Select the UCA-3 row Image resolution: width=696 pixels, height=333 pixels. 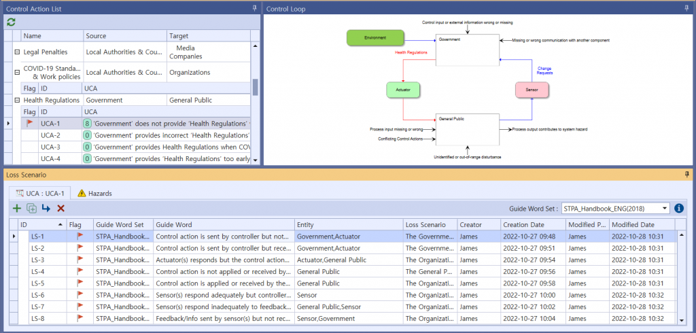pos(136,147)
